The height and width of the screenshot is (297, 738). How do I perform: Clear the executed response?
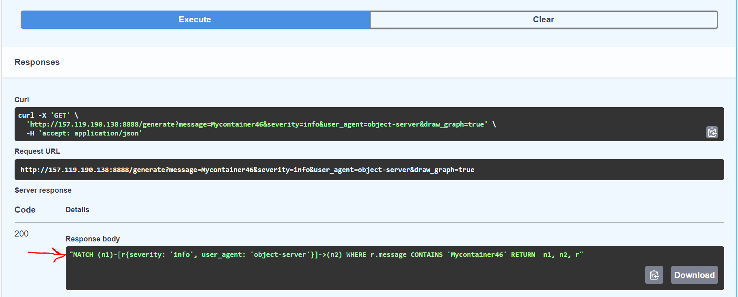click(x=543, y=19)
